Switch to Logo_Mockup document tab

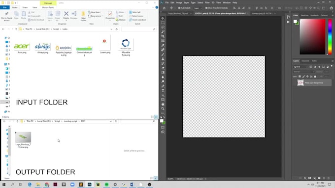pyautogui.click(x=178, y=13)
